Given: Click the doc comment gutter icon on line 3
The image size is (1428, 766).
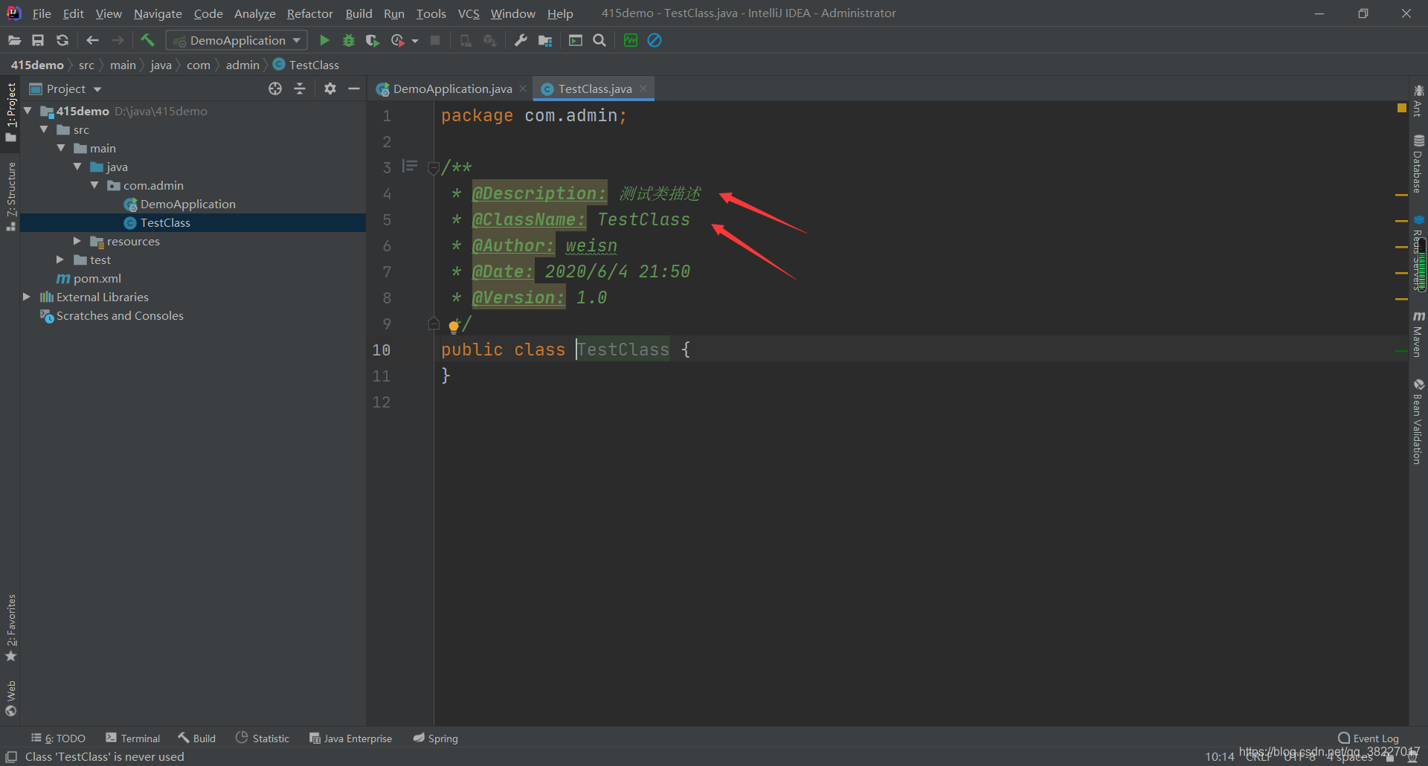Looking at the screenshot, I should (410, 166).
